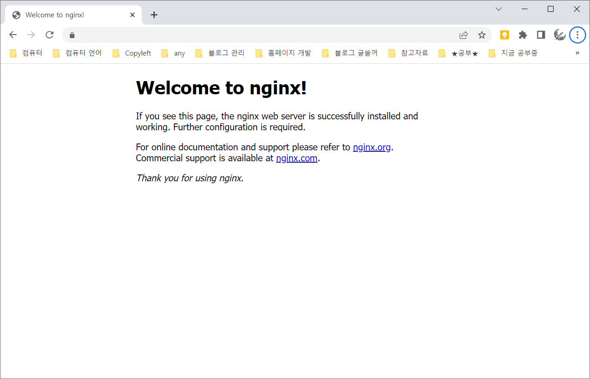Open the Extensions puzzle menu
This screenshot has width=590, height=379.
click(x=523, y=35)
